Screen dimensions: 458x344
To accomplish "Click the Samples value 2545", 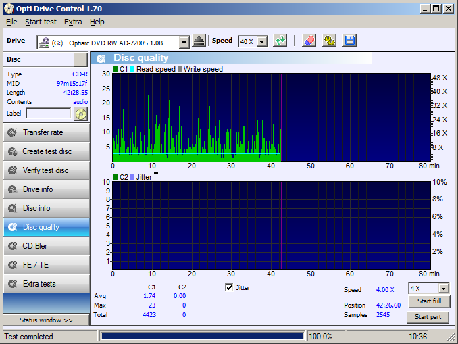I will [383, 315].
